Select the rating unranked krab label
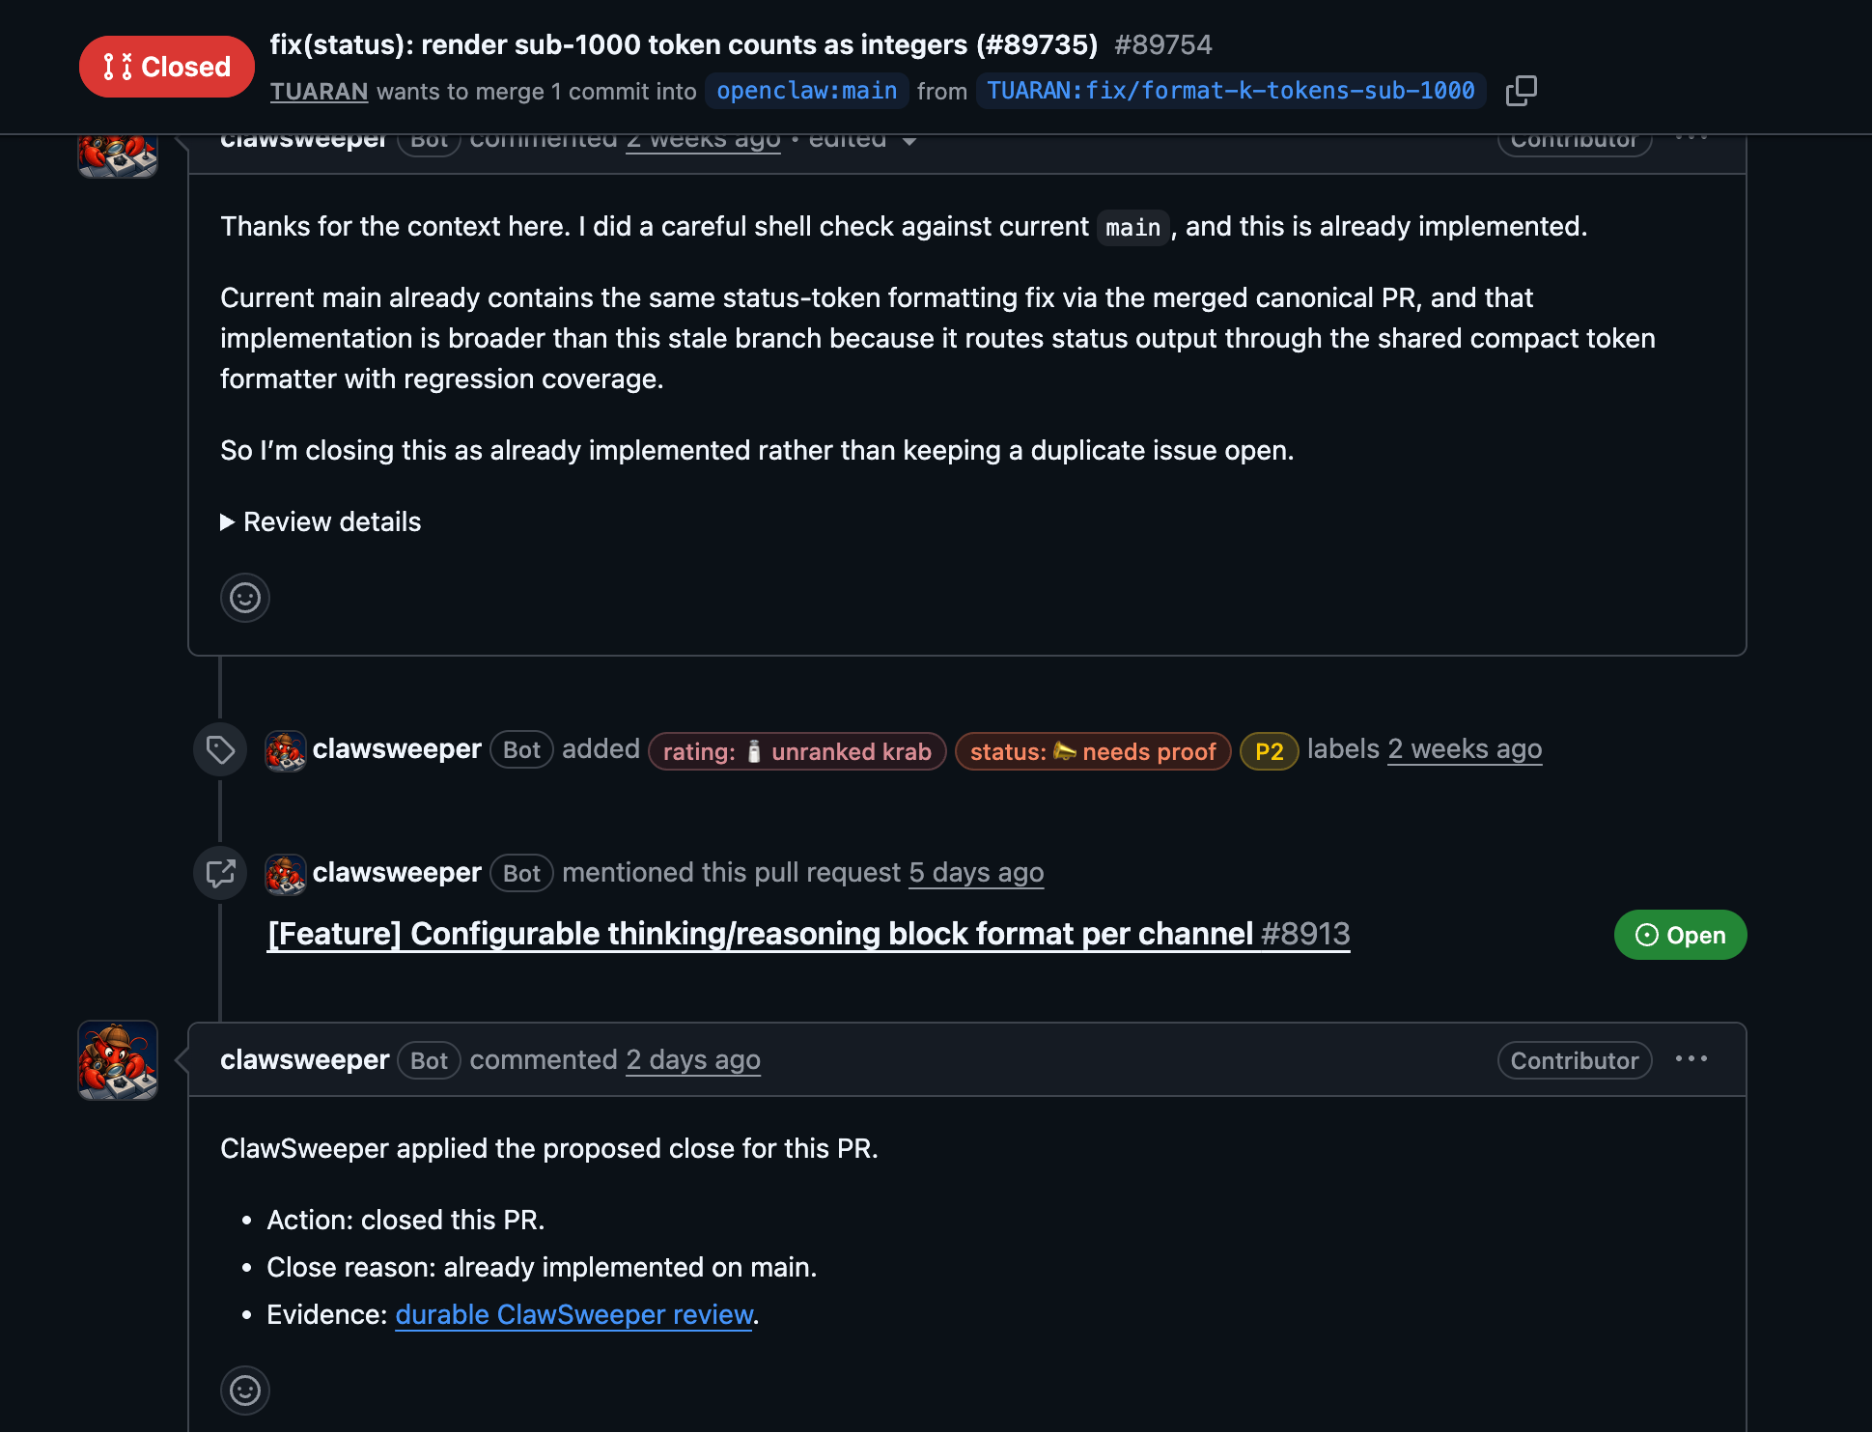This screenshot has height=1433, width=1873. [797, 751]
